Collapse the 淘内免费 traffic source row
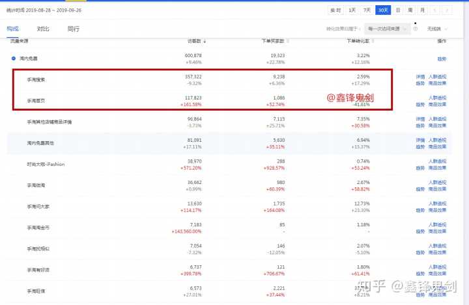The height and width of the screenshot is (305, 469). click(14, 59)
